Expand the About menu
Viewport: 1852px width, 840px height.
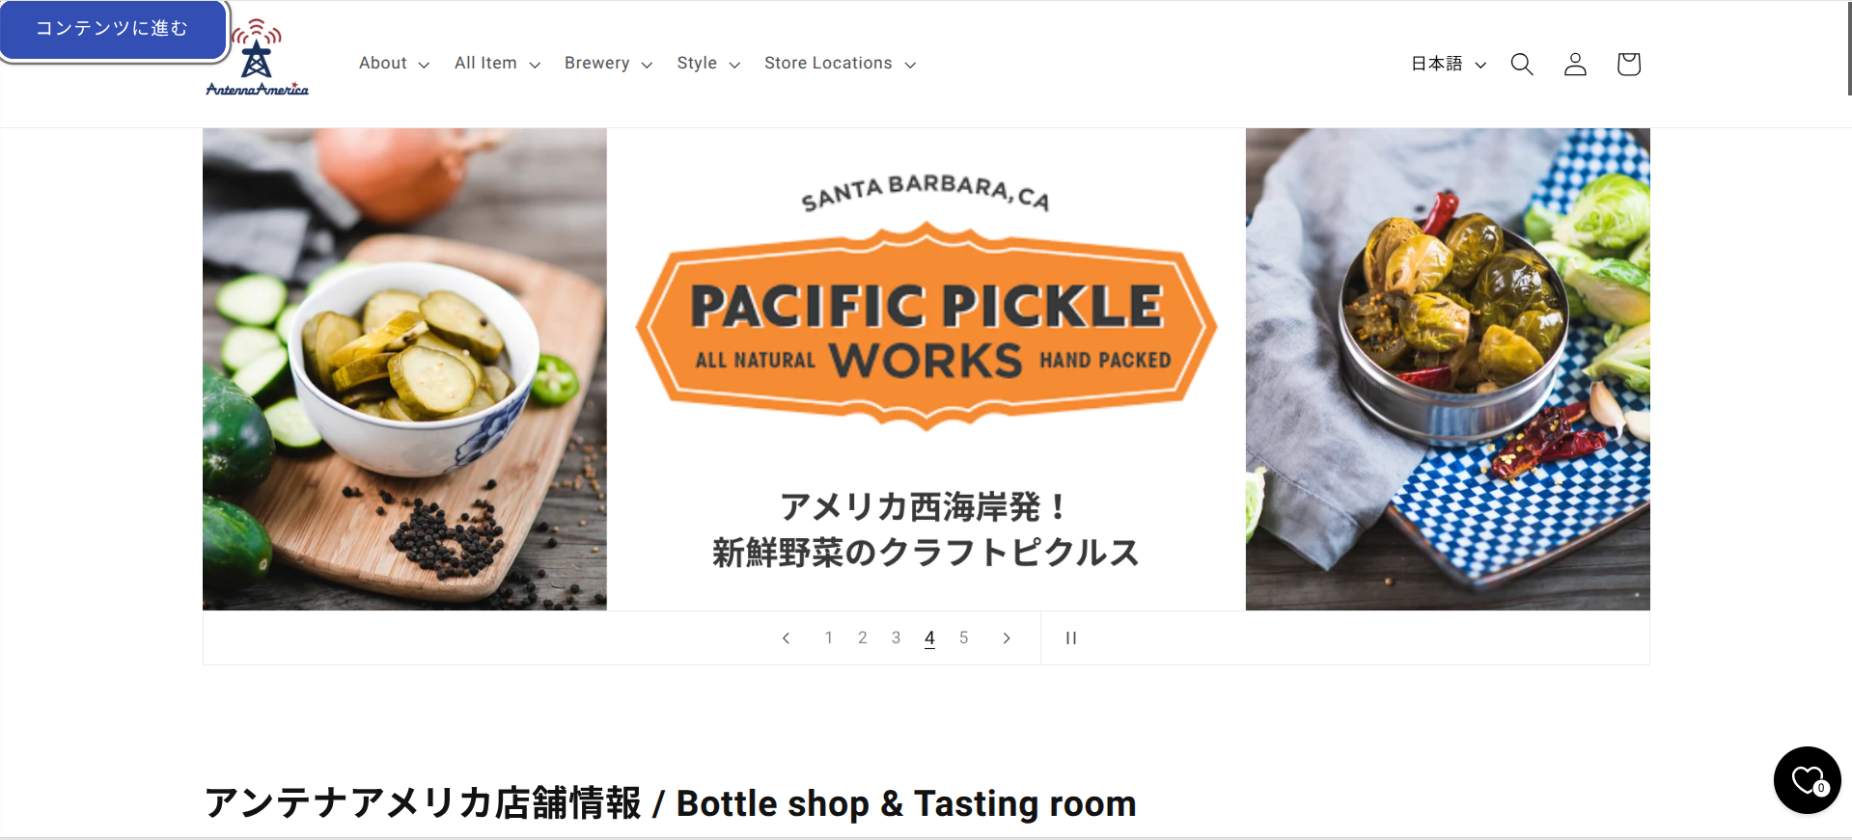(394, 64)
